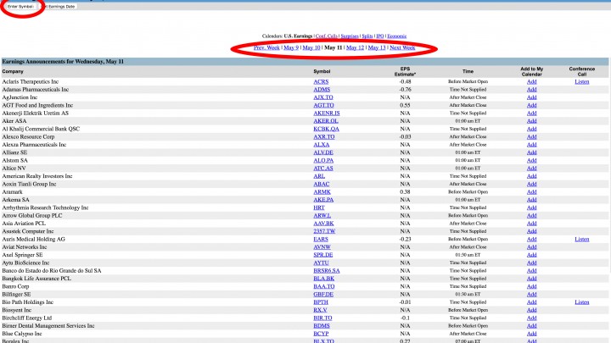Open the AGT.TO symbol link
Image resolution: width=611 pixels, height=343 pixels.
323,105
